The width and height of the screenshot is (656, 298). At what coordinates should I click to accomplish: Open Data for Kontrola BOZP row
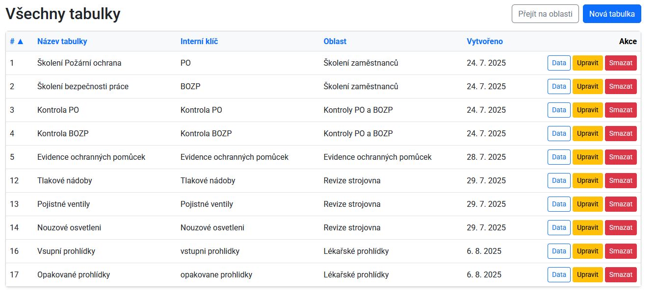click(x=559, y=133)
